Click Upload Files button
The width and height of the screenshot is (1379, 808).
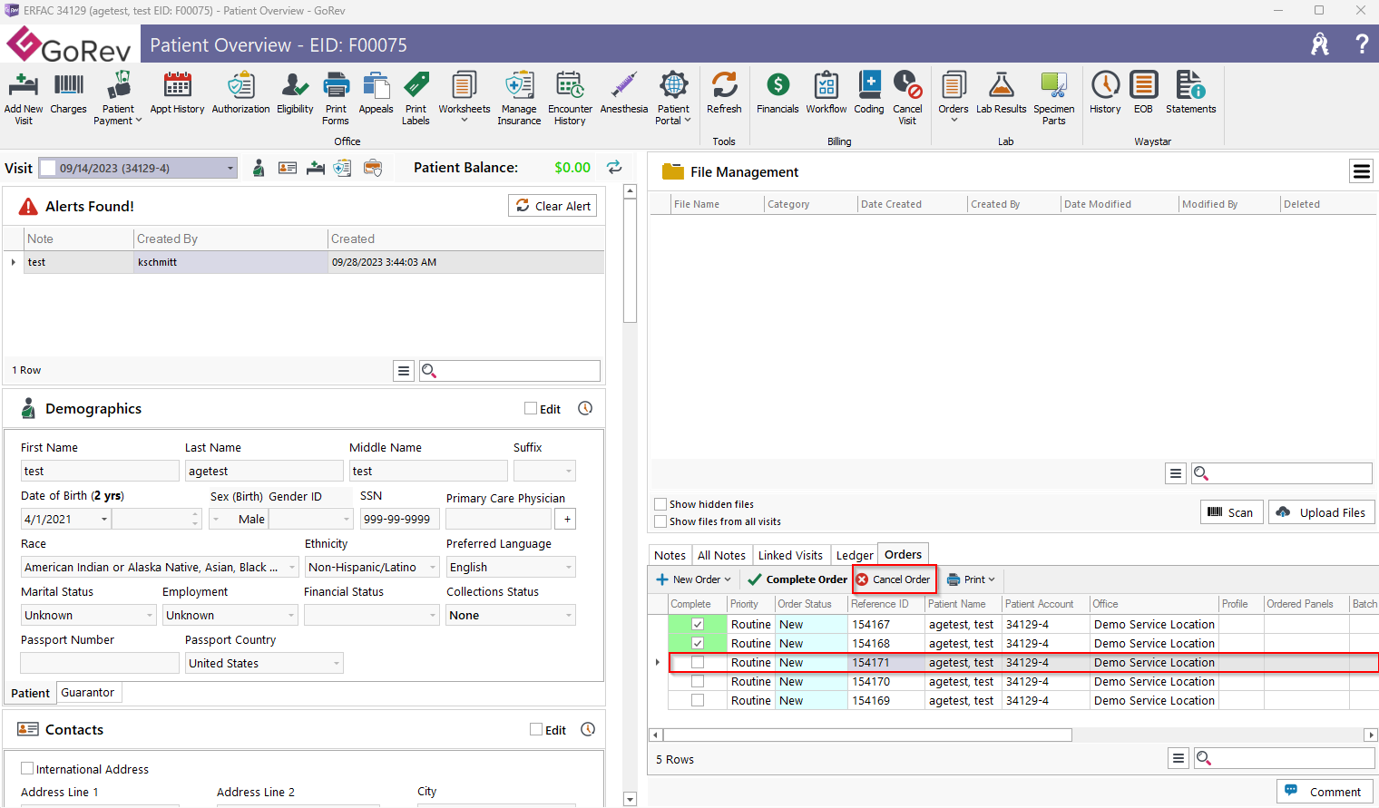point(1321,512)
